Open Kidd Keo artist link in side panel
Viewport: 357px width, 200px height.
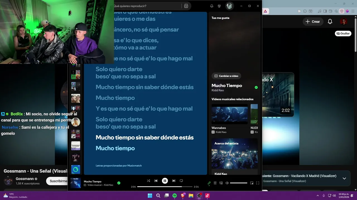(x=218, y=90)
